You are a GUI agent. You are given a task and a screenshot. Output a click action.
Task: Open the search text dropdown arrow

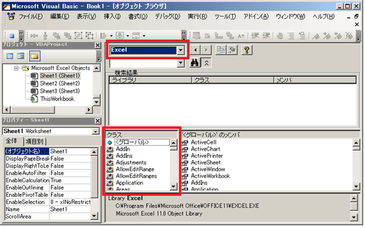[x=181, y=63]
